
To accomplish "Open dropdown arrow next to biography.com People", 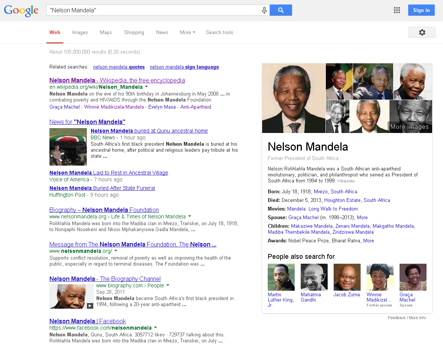I will pyautogui.click(x=168, y=285).
